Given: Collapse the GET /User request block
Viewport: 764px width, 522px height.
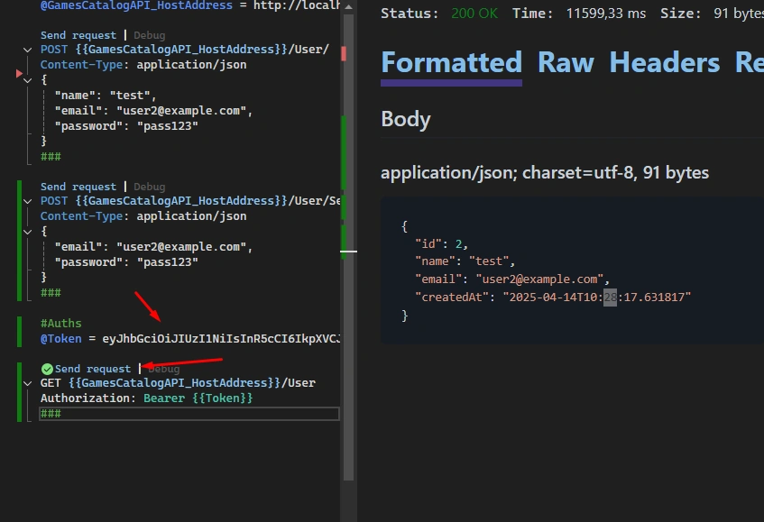Looking at the screenshot, I should click(x=27, y=383).
